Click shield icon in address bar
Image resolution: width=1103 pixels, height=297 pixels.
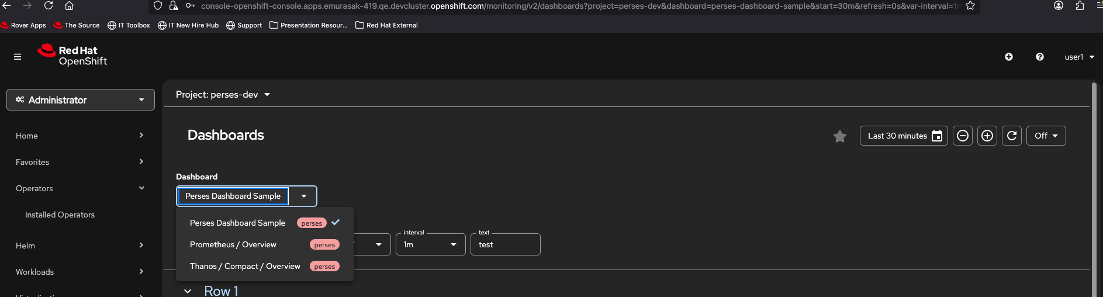click(x=158, y=6)
